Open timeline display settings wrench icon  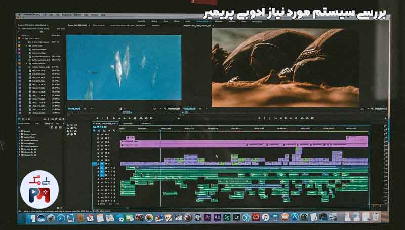114,131
